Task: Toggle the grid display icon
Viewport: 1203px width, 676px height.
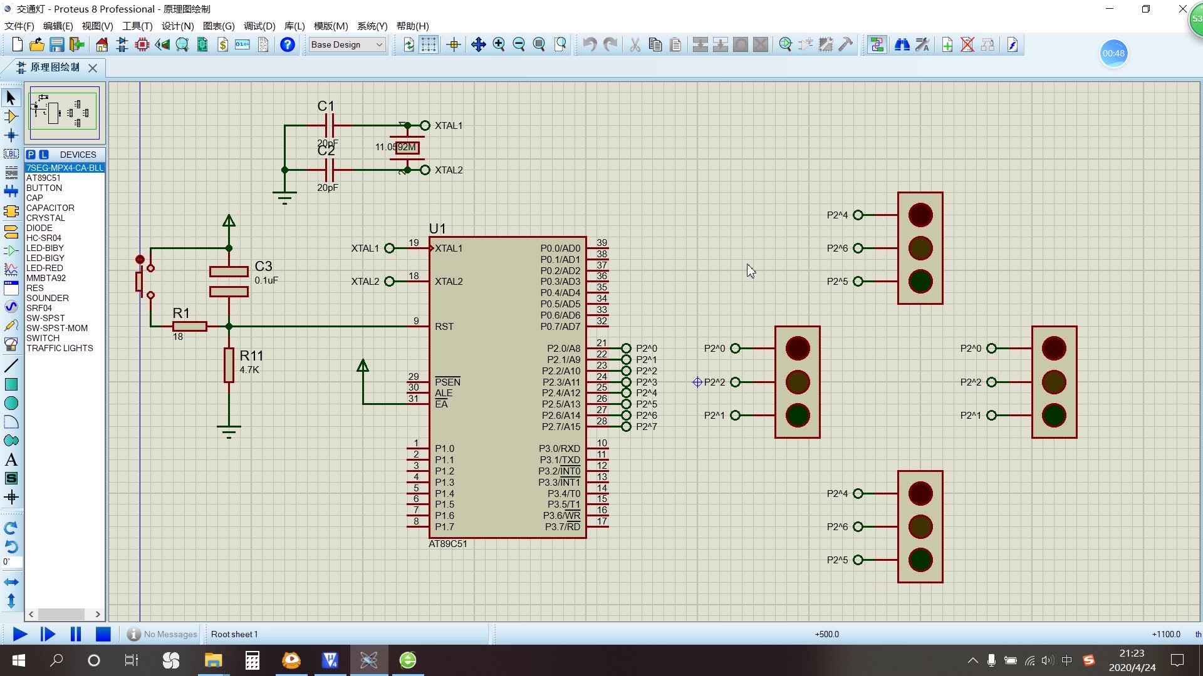Action: [429, 44]
